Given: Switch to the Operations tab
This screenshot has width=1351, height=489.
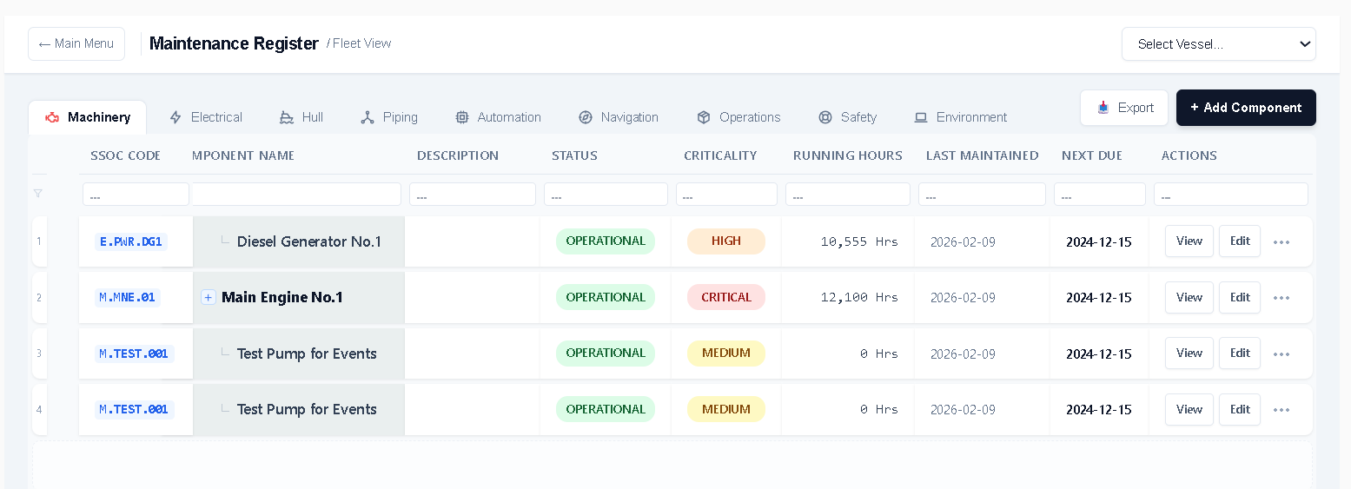Looking at the screenshot, I should (738, 117).
